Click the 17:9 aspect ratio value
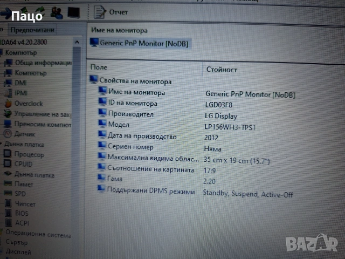Screen dimensions: 345x259 (210, 171)
